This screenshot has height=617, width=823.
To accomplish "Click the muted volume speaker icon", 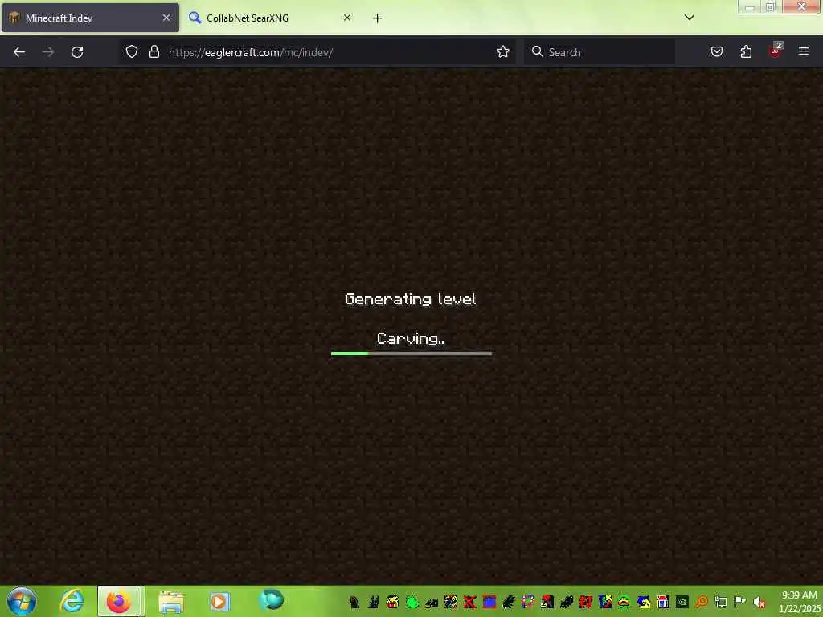I will coord(759,602).
